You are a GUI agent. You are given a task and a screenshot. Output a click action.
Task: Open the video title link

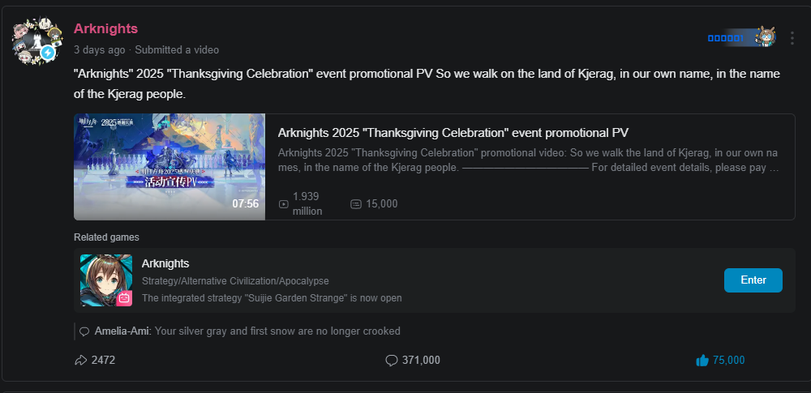point(453,133)
